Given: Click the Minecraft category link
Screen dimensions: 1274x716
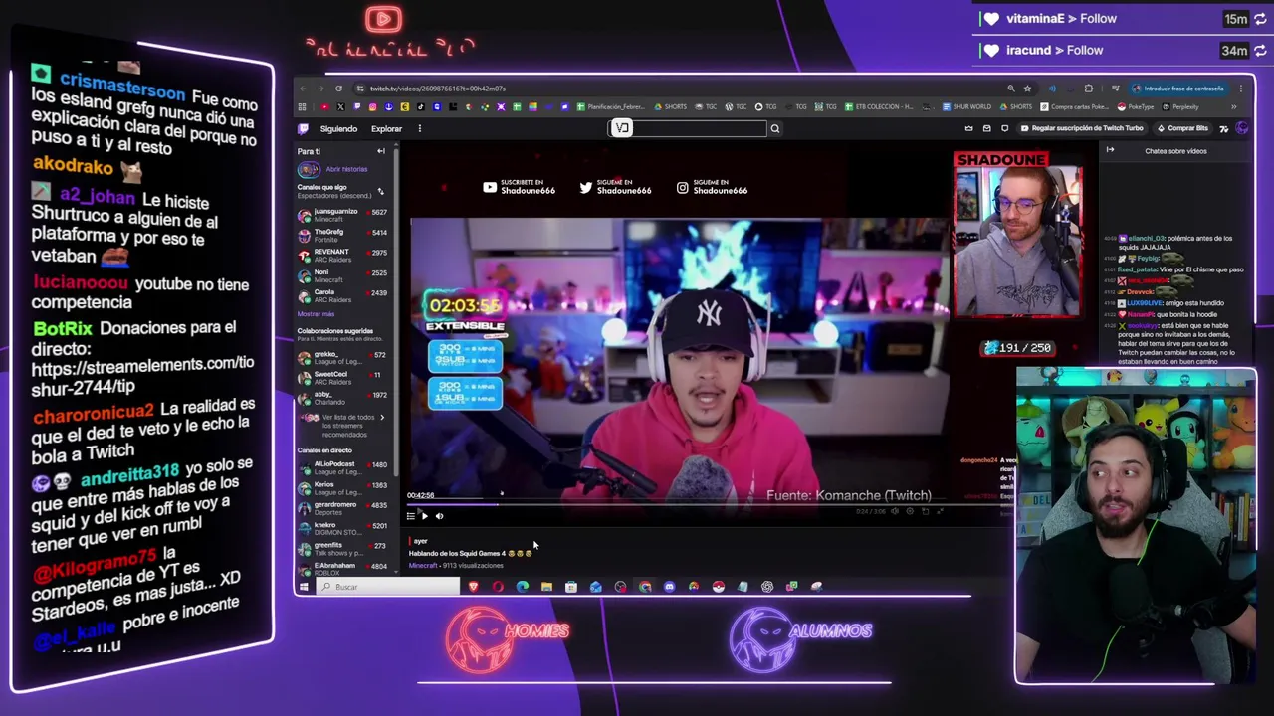Looking at the screenshot, I should point(423,566).
